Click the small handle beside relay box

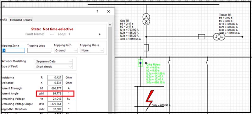(x=146, y=63)
